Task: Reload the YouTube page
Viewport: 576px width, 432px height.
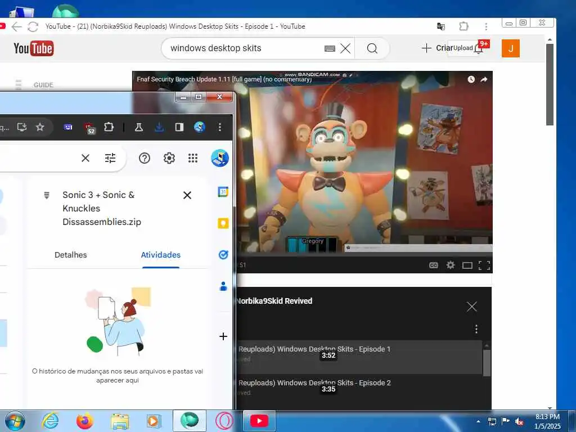Action: (33, 26)
